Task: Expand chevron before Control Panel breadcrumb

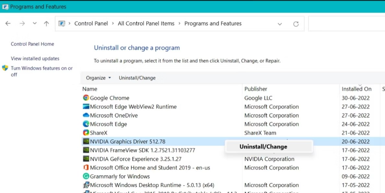Action: (x=70, y=23)
